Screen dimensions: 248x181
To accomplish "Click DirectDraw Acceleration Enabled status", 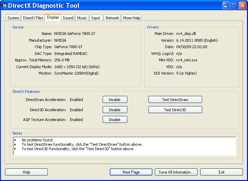I will coord(76,100).
